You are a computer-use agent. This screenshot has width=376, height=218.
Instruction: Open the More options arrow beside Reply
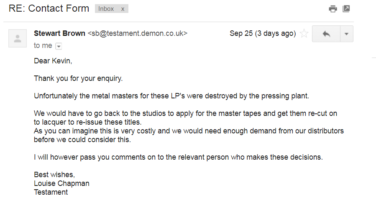tap(346, 34)
